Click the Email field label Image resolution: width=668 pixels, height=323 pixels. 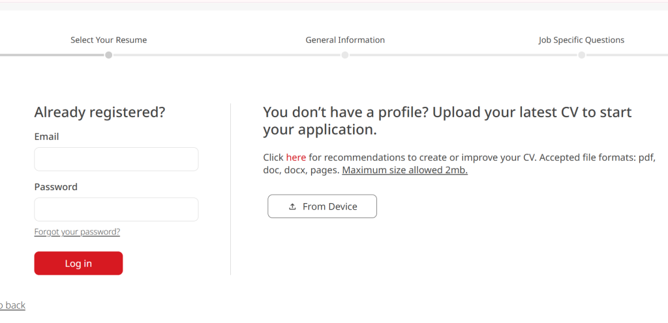(46, 137)
